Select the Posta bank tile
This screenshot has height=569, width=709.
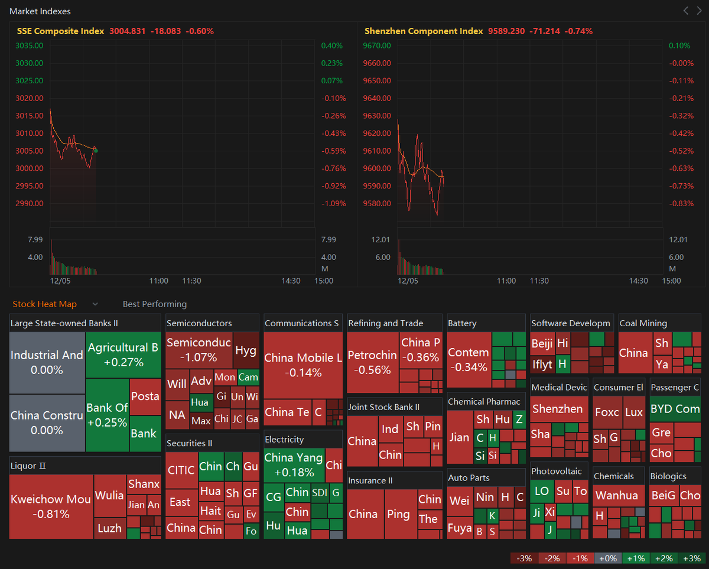click(x=145, y=397)
